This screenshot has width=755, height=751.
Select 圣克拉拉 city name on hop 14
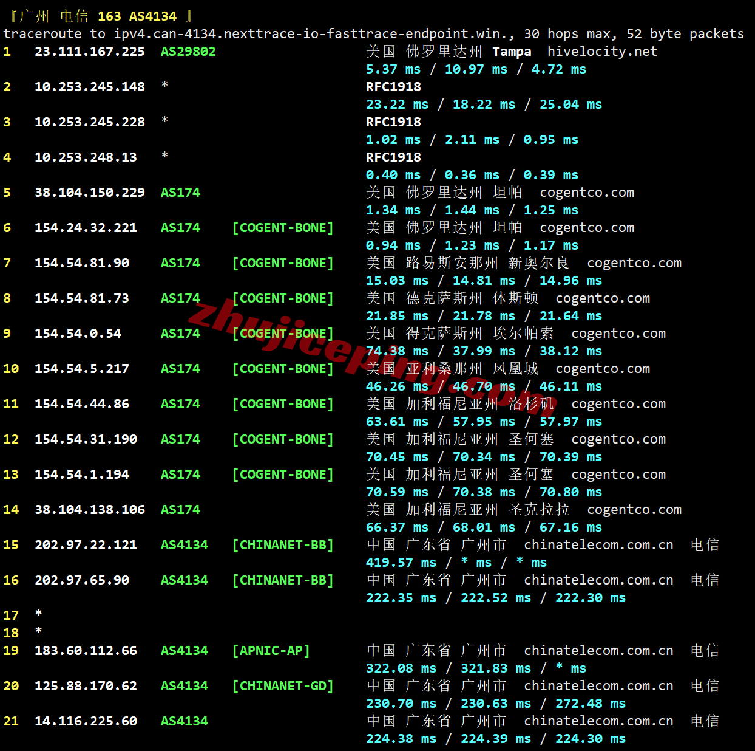(x=539, y=510)
